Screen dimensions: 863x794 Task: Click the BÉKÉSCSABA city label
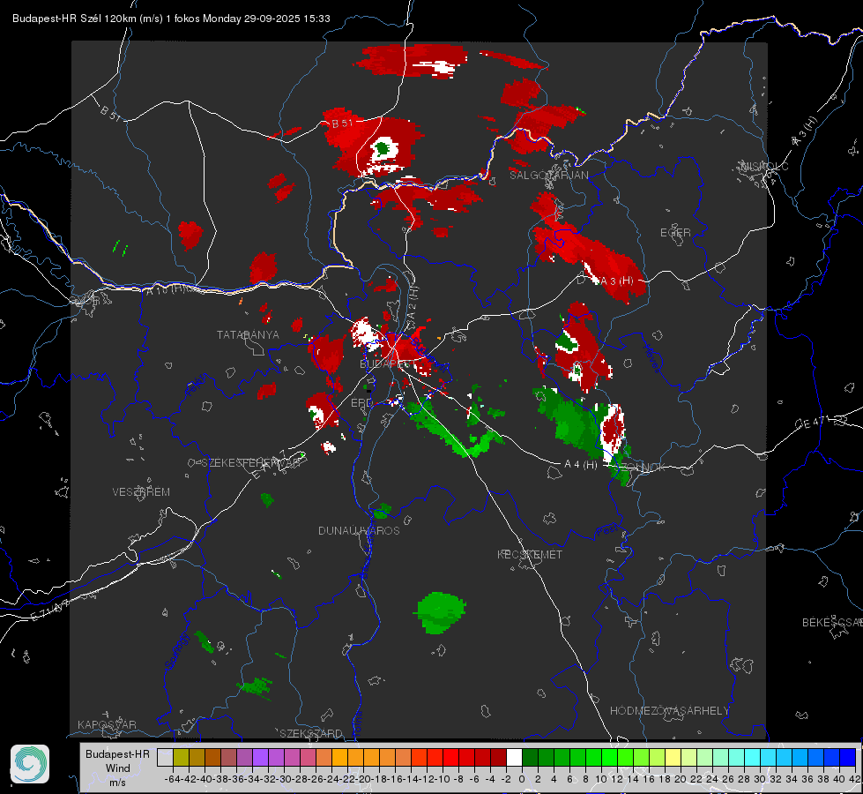[832, 623]
